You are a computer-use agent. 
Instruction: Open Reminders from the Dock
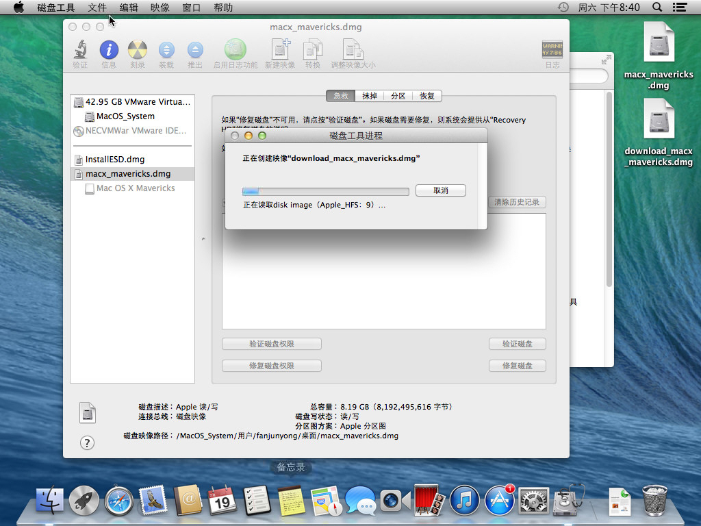[x=257, y=500]
